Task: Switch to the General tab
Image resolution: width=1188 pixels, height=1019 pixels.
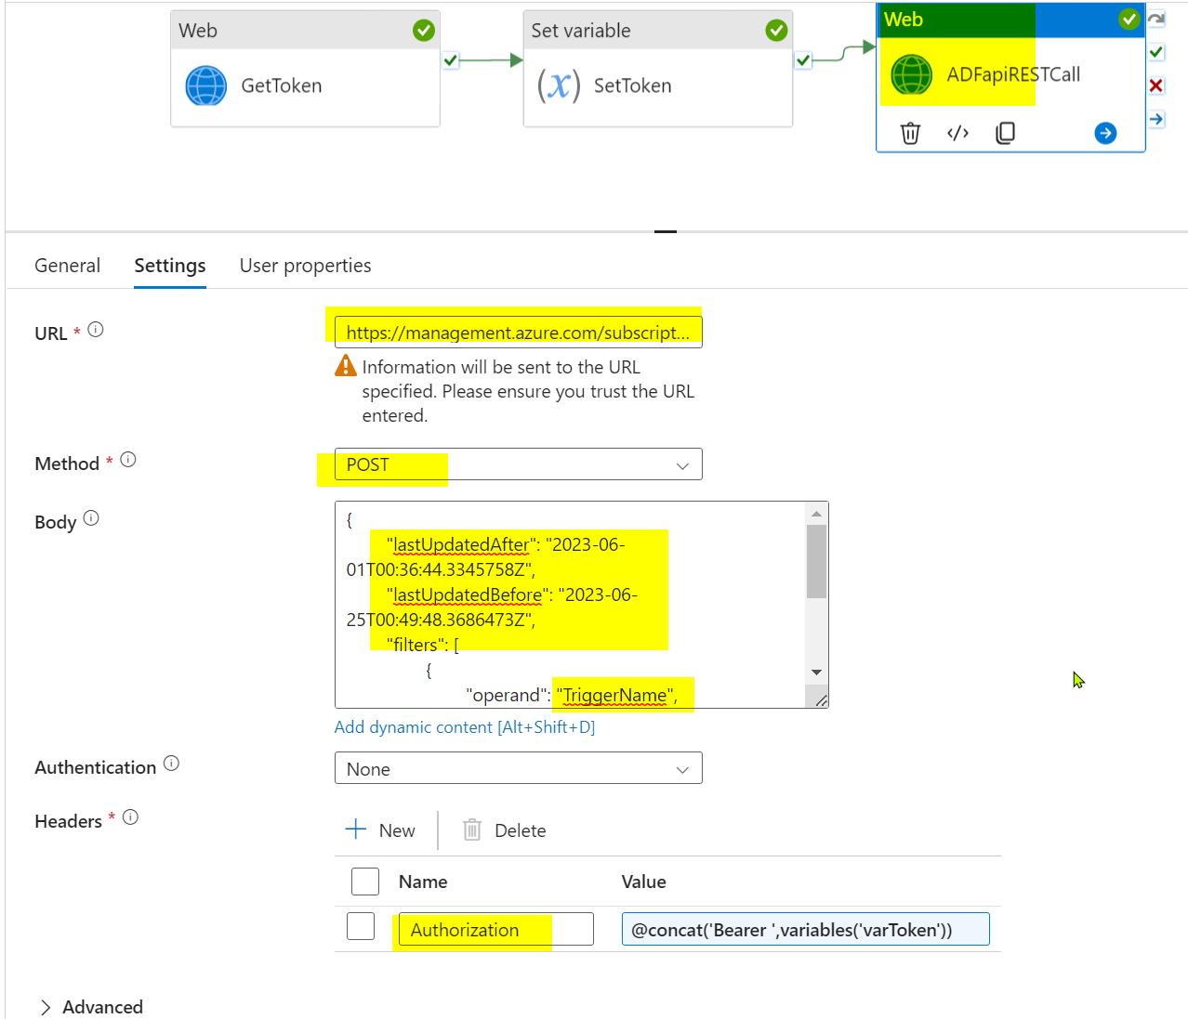Action: pyautogui.click(x=67, y=266)
